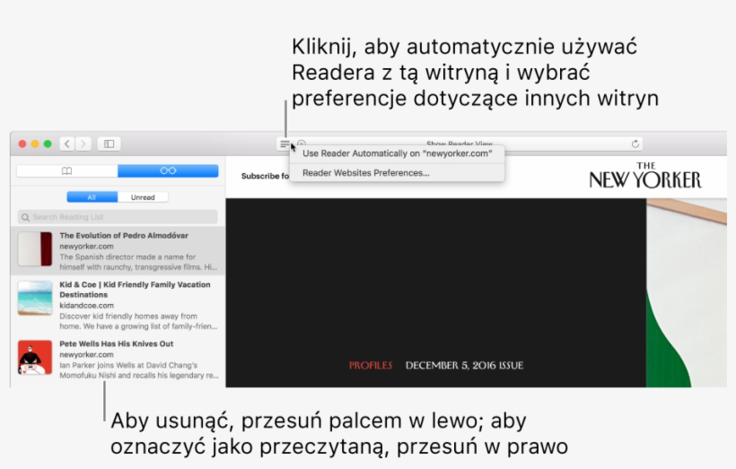This screenshot has height=469, width=736.
Task: Switch to the Bookmarks tab (book icon)
Action: (67, 171)
